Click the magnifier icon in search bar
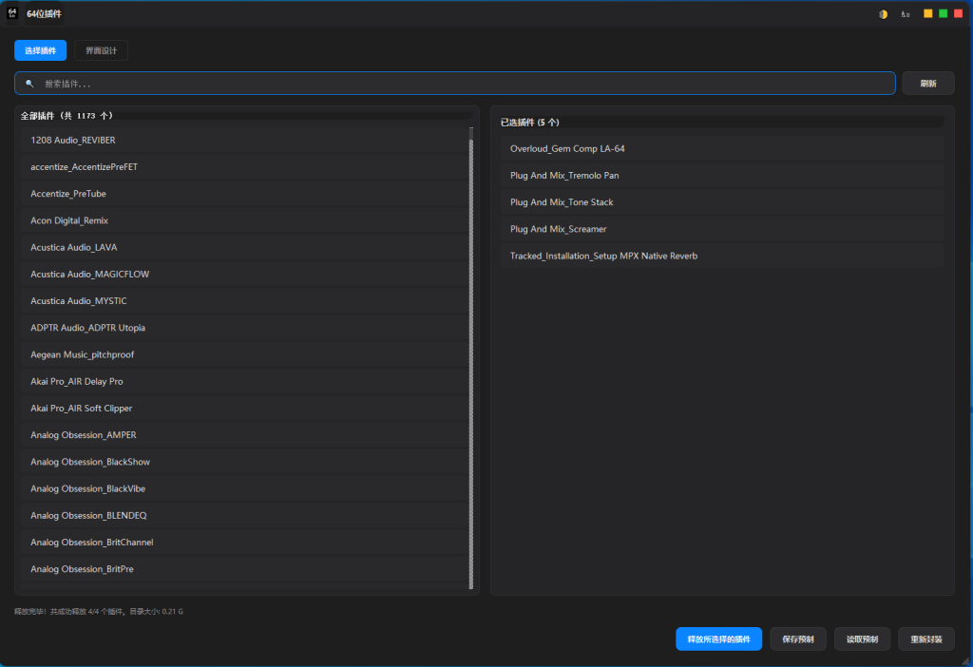The height and width of the screenshot is (667, 973). (x=29, y=84)
